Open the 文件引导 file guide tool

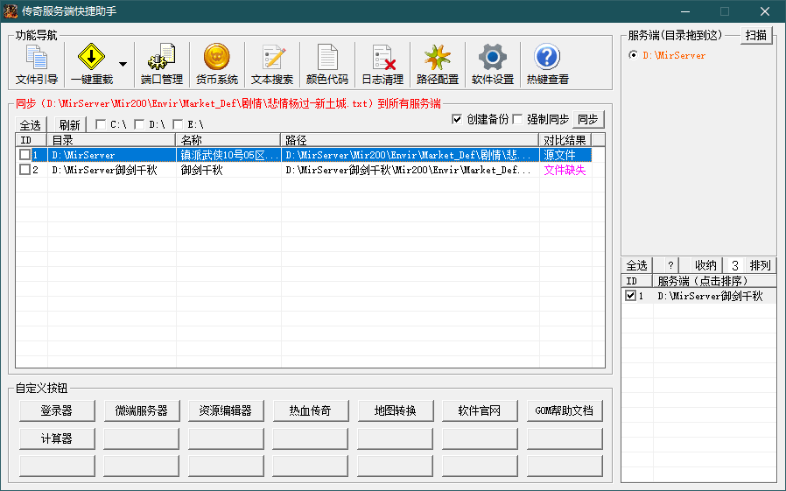(x=37, y=65)
